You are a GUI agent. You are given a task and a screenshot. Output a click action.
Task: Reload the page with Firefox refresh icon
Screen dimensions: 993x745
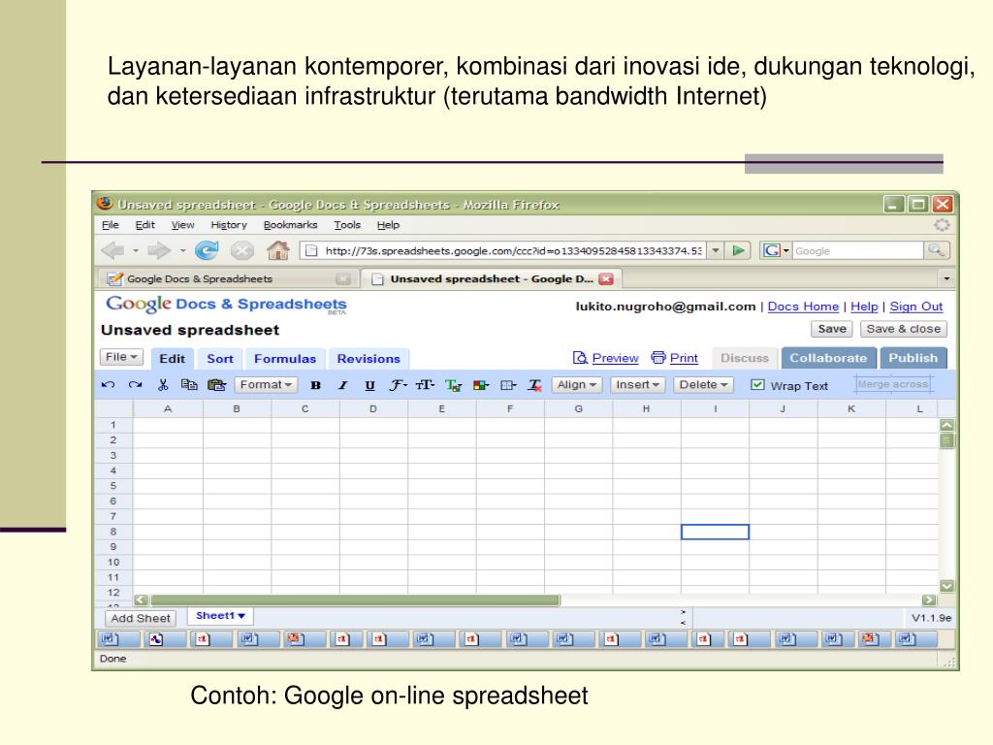[x=207, y=251]
